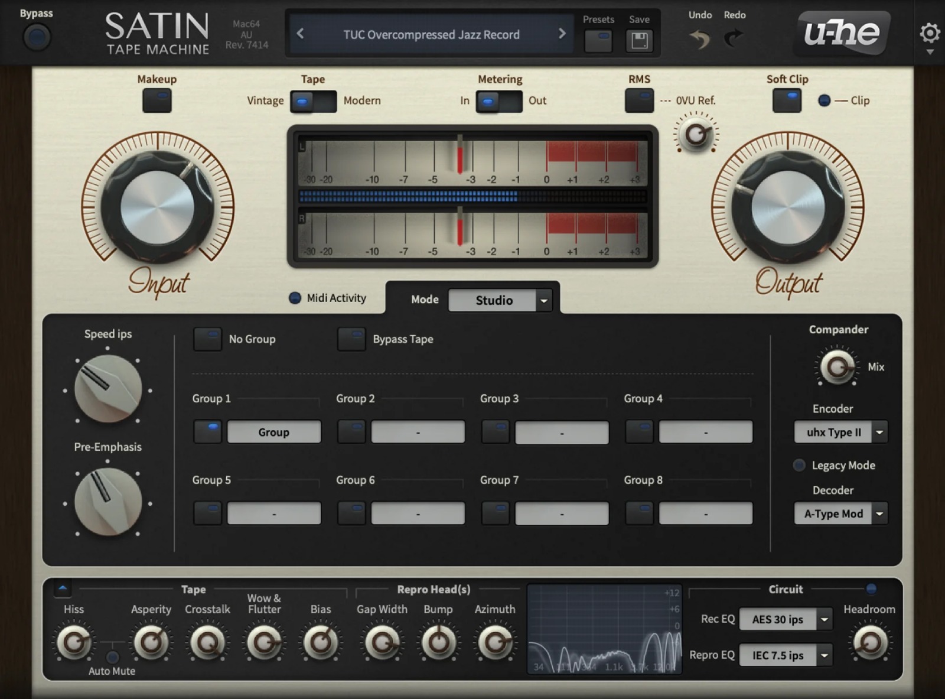Save the current preset with the disk icon
Screen dimensions: 945x699
point(640,40)
